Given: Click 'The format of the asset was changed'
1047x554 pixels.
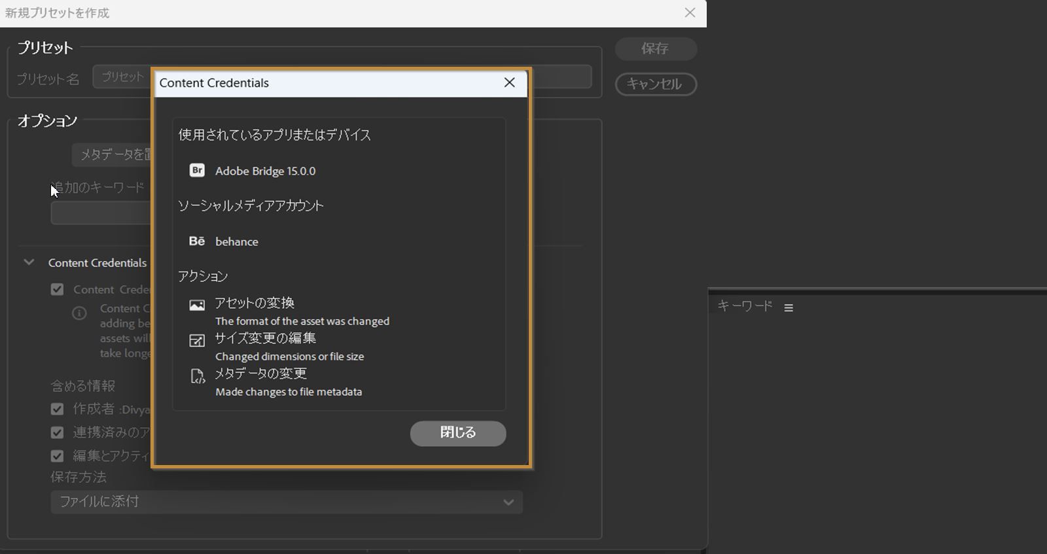Looking at the screenshot, I should (x=302, y=321).
